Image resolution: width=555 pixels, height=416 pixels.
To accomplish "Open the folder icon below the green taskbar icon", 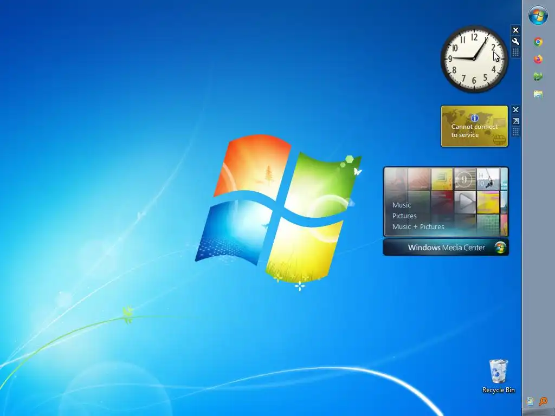I will (x=538, y=94).
